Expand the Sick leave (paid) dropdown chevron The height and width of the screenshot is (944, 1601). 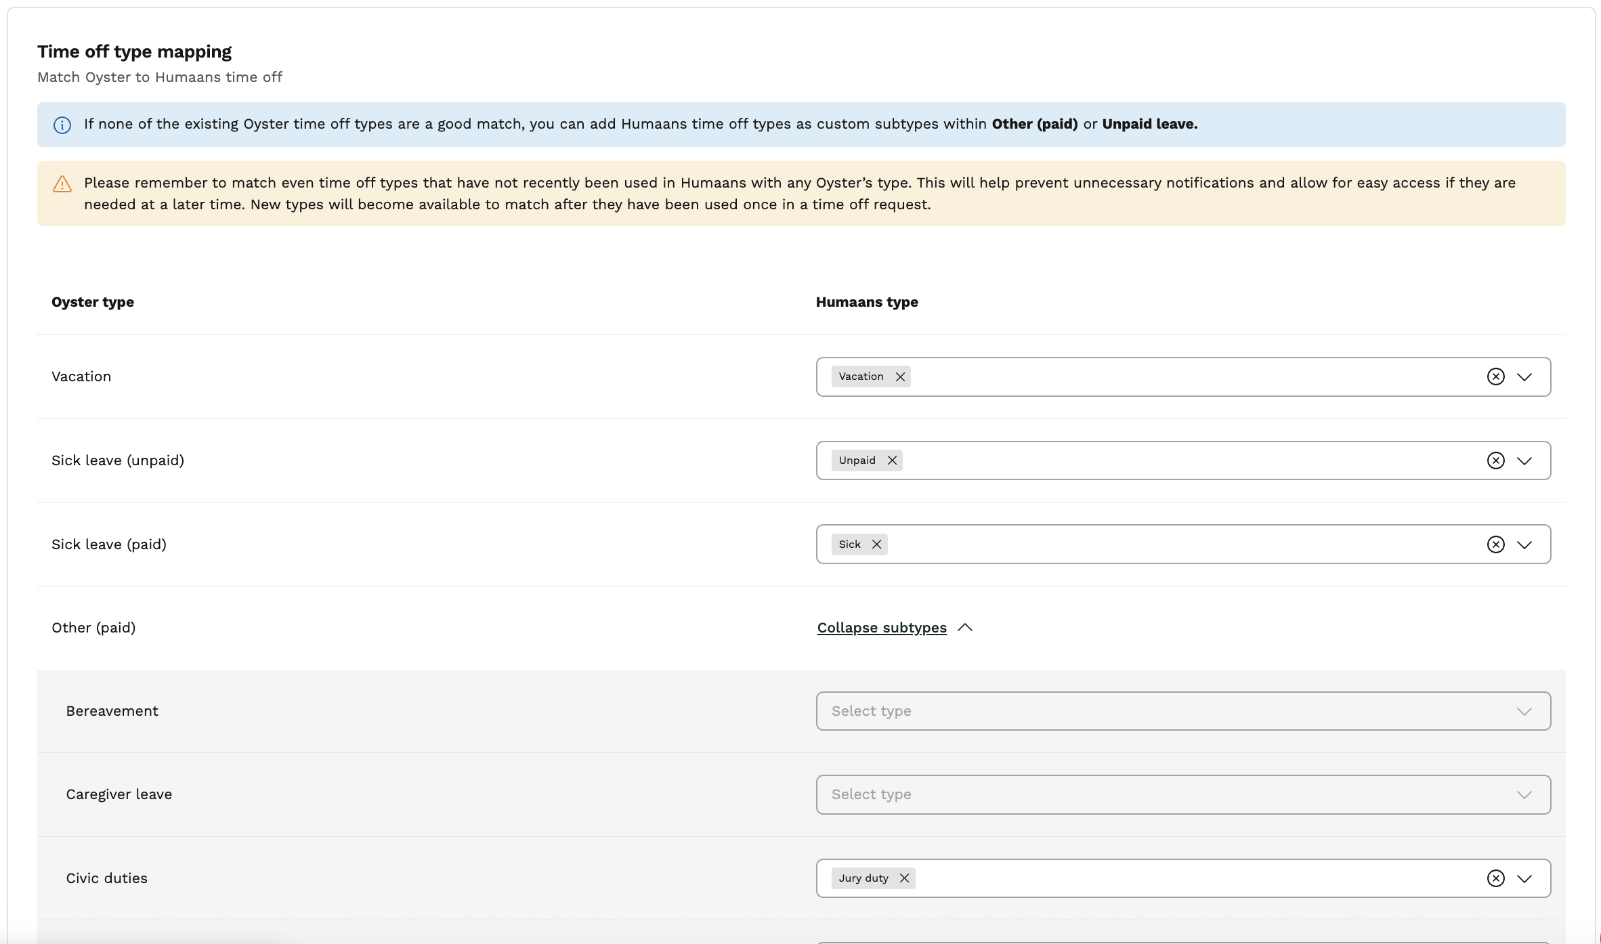tap(1524, 545)
